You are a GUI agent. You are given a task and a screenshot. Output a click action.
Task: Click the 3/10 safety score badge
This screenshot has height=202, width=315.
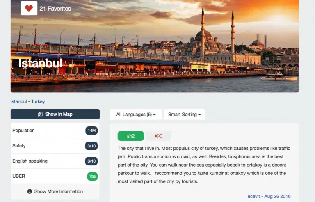pos(91,146)
